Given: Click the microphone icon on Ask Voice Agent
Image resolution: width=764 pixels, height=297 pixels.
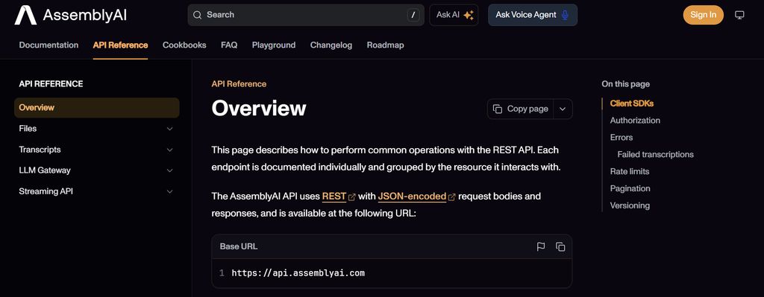Looking at the screenshot, I should pyautogui.click(x=565, y=15).
